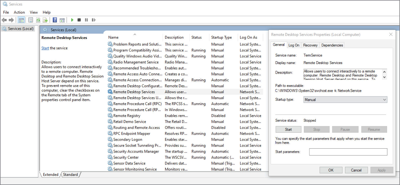Click the gear icon beside RPC Endpoint Mapper
This screenshot has width=400, height=185.
pyautogui.click(x=110, y=133)
